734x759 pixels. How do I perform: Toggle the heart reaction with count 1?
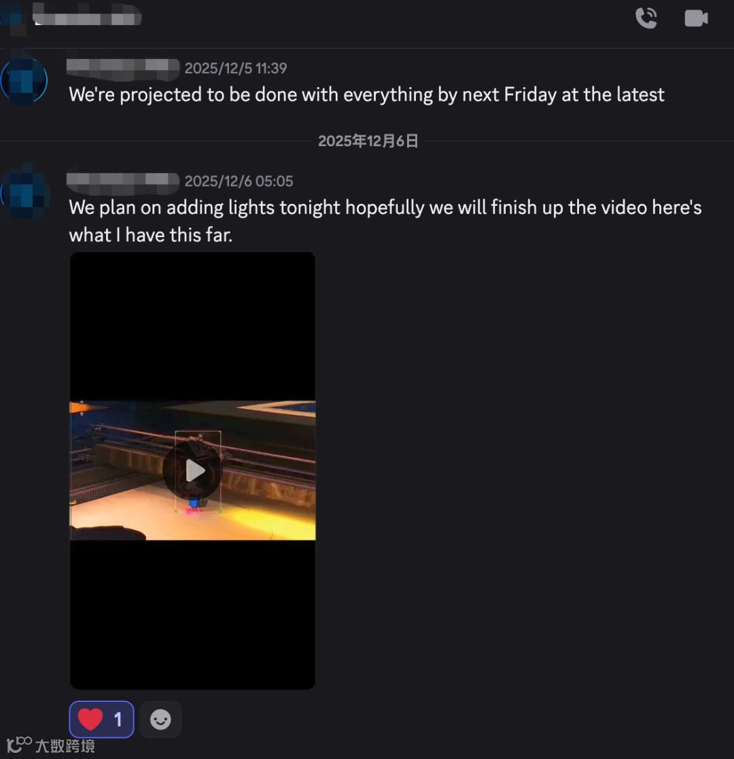click(102, 720)
